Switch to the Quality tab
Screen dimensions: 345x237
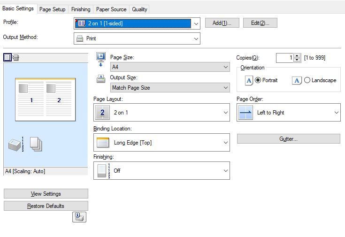(139, 9)
